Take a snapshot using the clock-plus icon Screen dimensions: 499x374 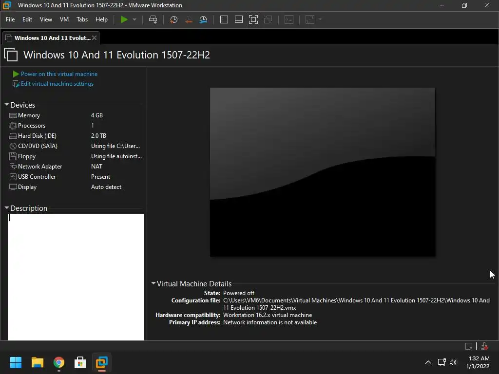[174, 19]
